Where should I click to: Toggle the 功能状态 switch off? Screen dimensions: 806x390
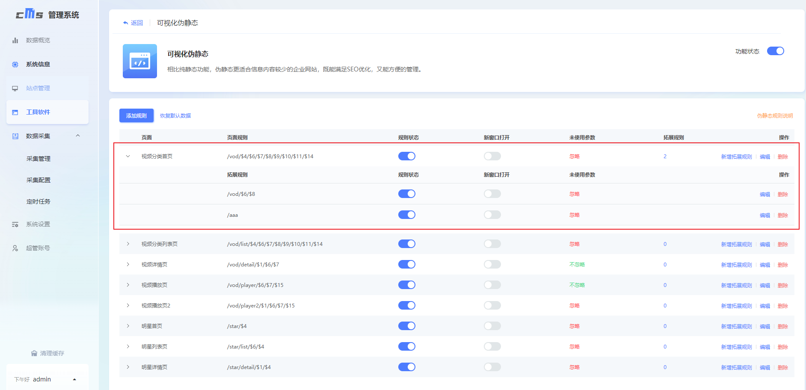coord(775,51)
